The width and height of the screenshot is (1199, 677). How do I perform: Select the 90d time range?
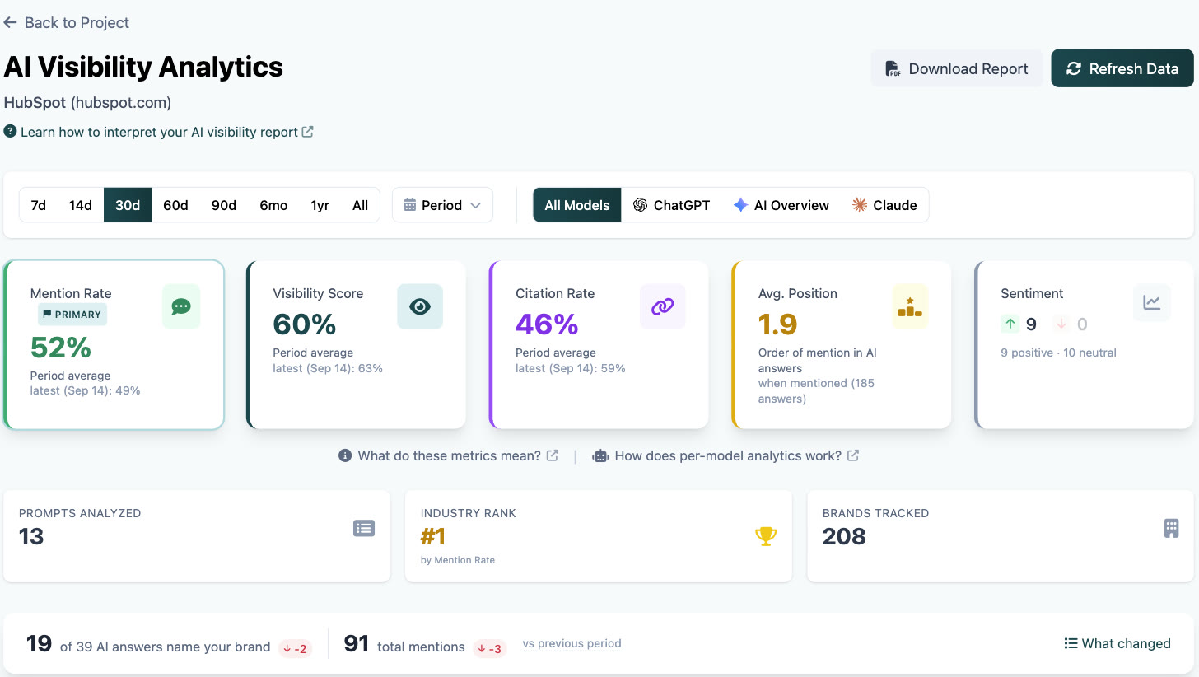[224, 205]
